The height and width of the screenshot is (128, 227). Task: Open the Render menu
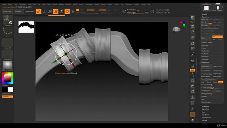pos(97,4)
